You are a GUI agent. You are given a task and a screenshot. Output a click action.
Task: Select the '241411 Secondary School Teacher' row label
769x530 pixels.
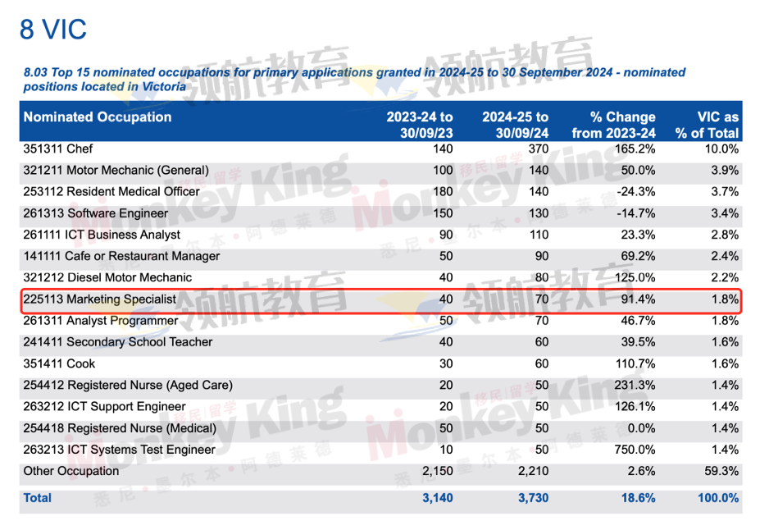point(118,342)
